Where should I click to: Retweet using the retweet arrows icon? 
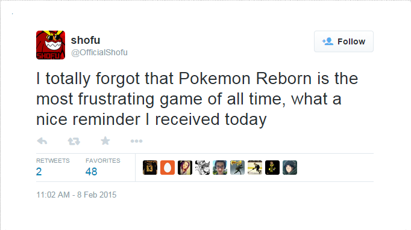(x=74, y=141)
